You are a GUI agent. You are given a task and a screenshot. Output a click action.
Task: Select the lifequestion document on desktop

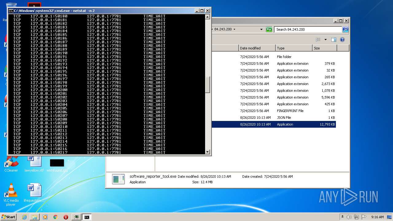[34, 193]
